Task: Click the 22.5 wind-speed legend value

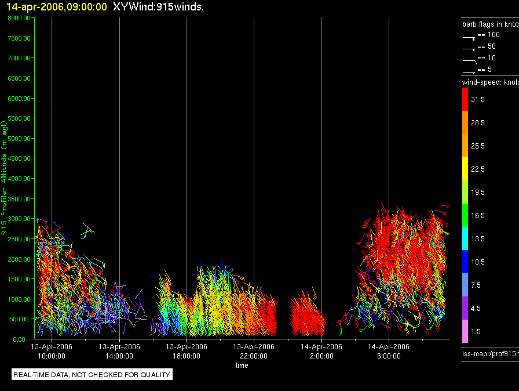Action: 478,169
